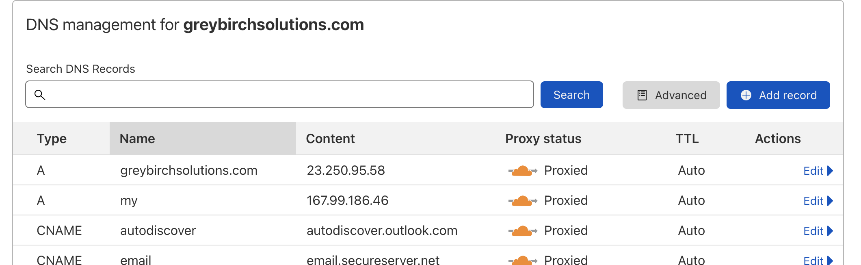Click the Proxy status column header
Viewport: 861px width, 265px height.
coord(543,139)
